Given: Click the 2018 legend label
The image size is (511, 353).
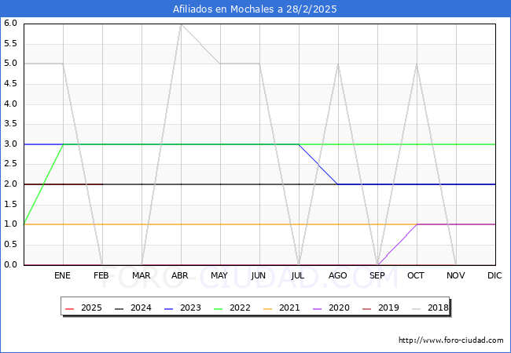Looking at the screenshot, I should (x=438, y=308).
